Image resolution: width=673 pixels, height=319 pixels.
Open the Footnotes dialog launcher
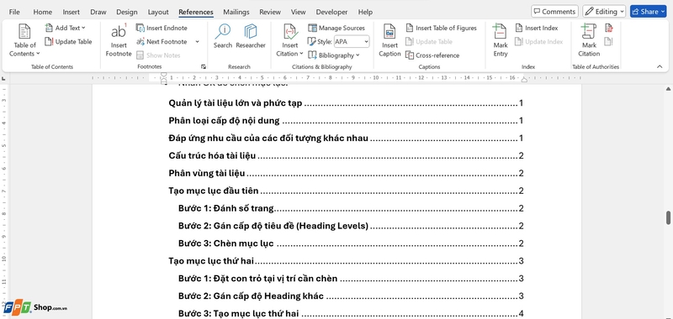click(204, 67)
